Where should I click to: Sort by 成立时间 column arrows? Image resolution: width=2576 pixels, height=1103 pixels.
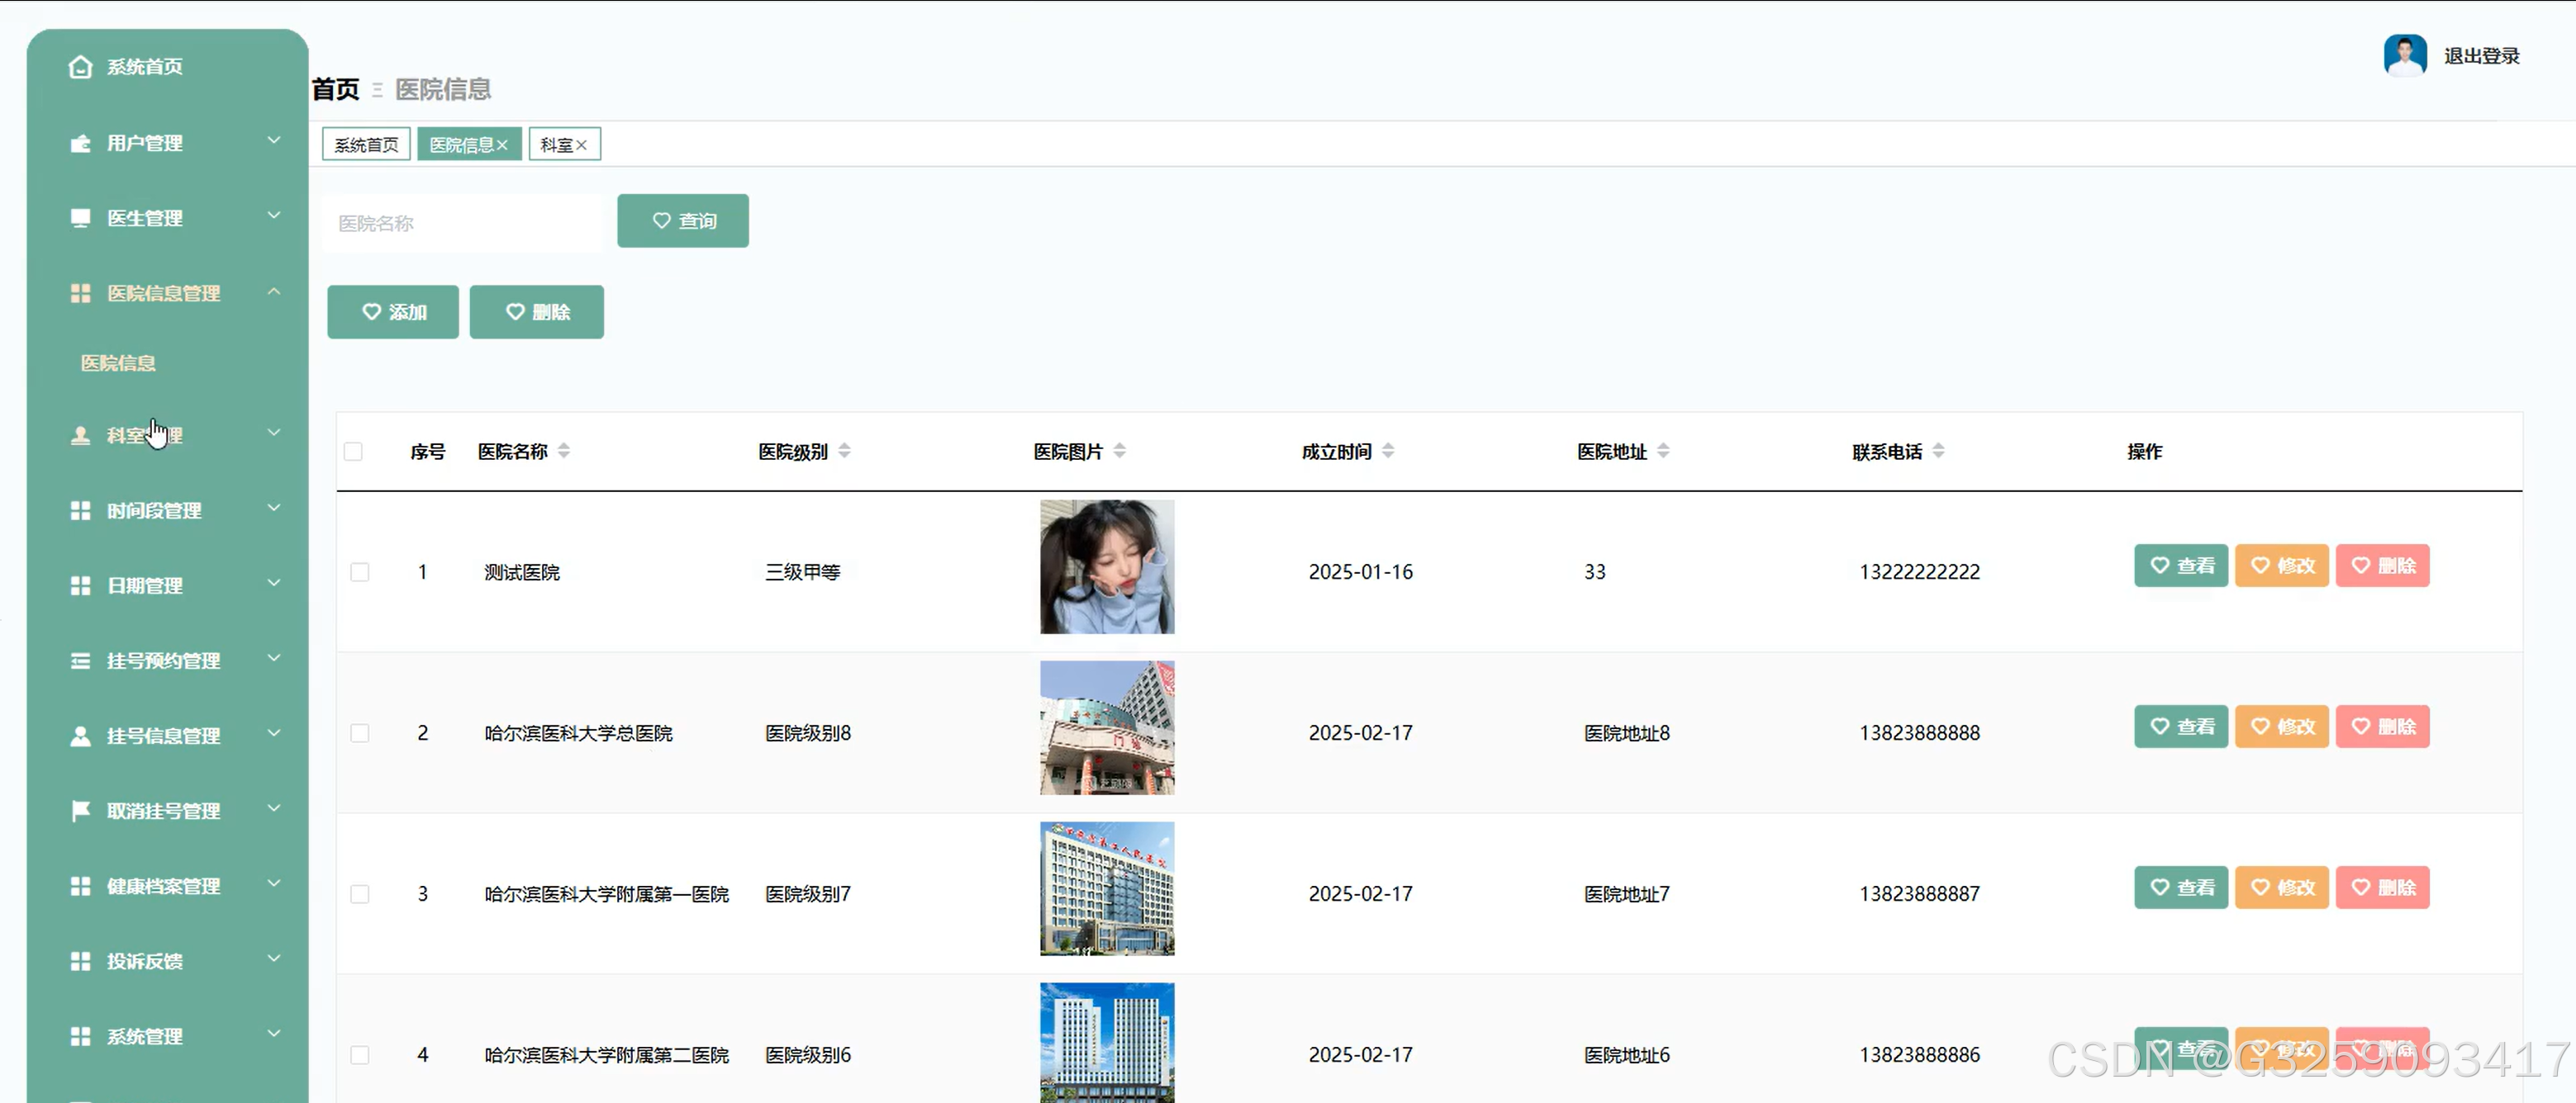coord(1388,451)
